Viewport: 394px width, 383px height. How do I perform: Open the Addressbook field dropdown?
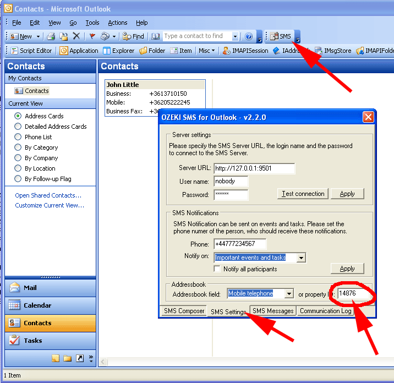click(289, 293)
